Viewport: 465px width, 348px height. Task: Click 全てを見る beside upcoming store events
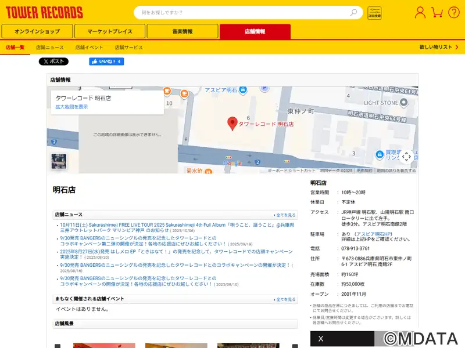pos(285,299)
